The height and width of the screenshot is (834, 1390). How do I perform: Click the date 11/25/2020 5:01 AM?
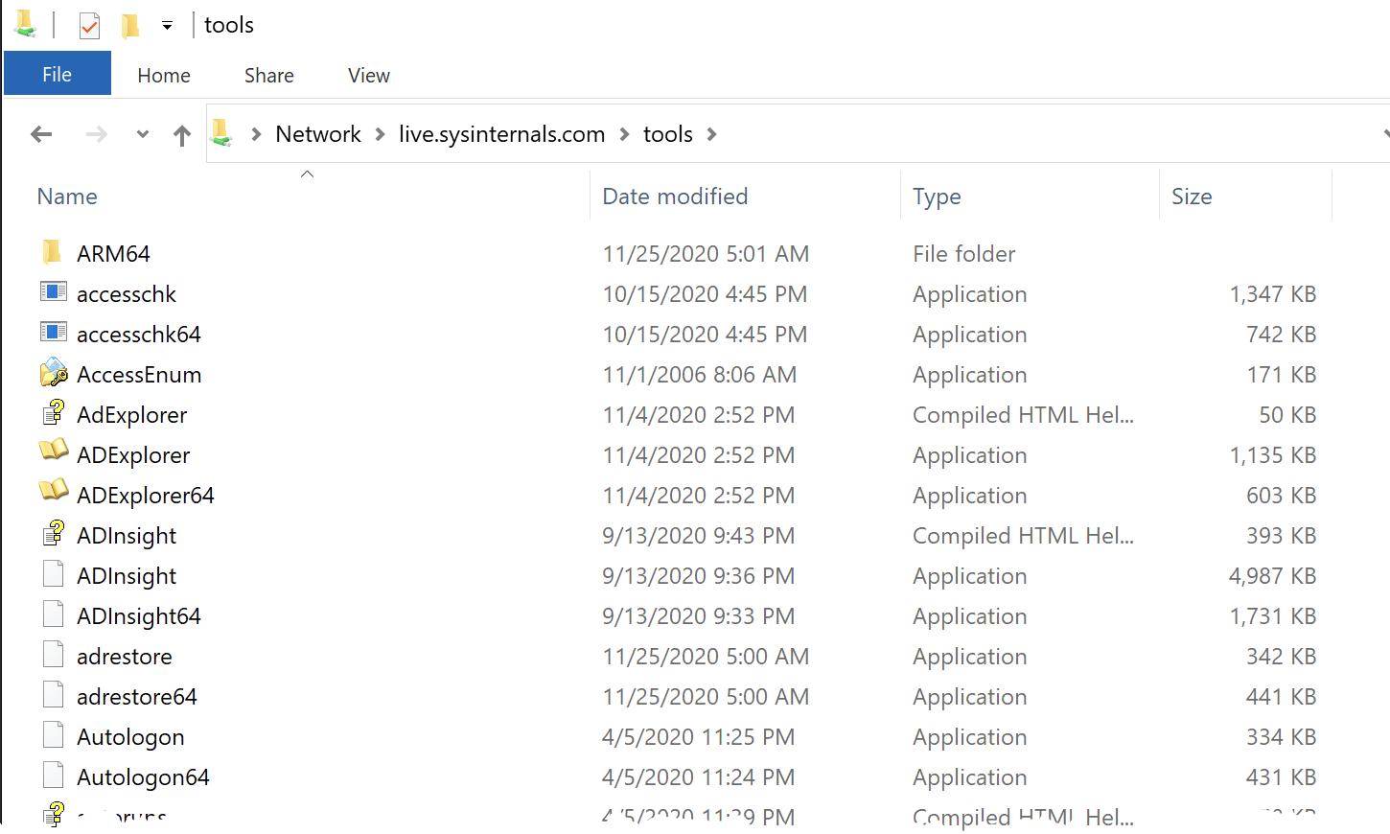click(706, 254)
